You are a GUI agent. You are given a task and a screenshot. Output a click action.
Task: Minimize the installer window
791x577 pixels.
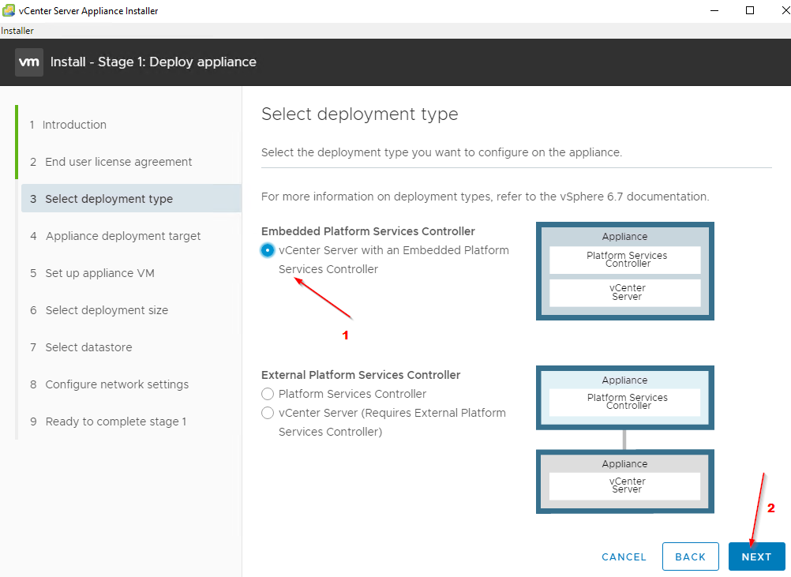(714, 10)
